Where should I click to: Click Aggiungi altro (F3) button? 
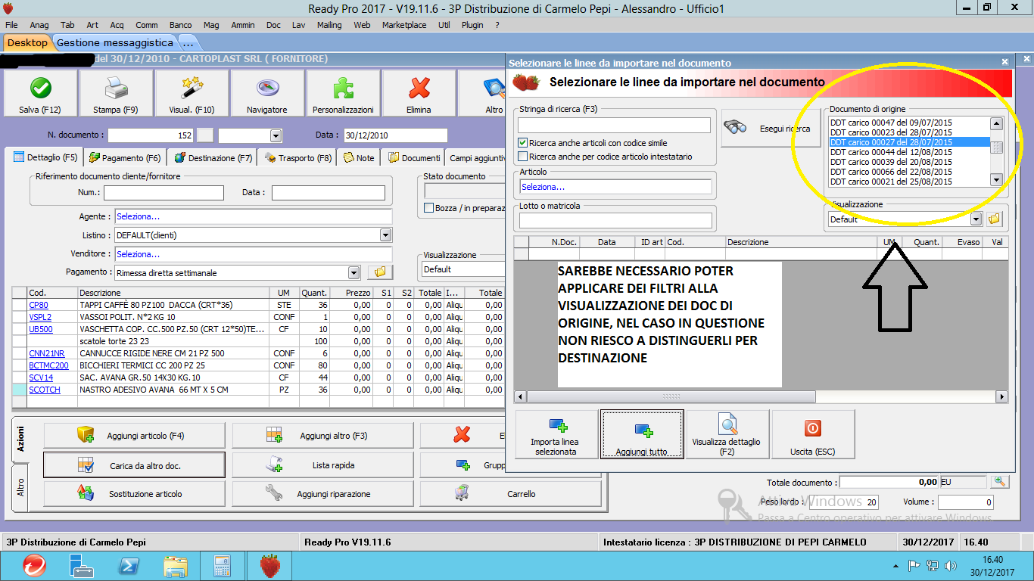pyautogui.click(x=322, y=436)
